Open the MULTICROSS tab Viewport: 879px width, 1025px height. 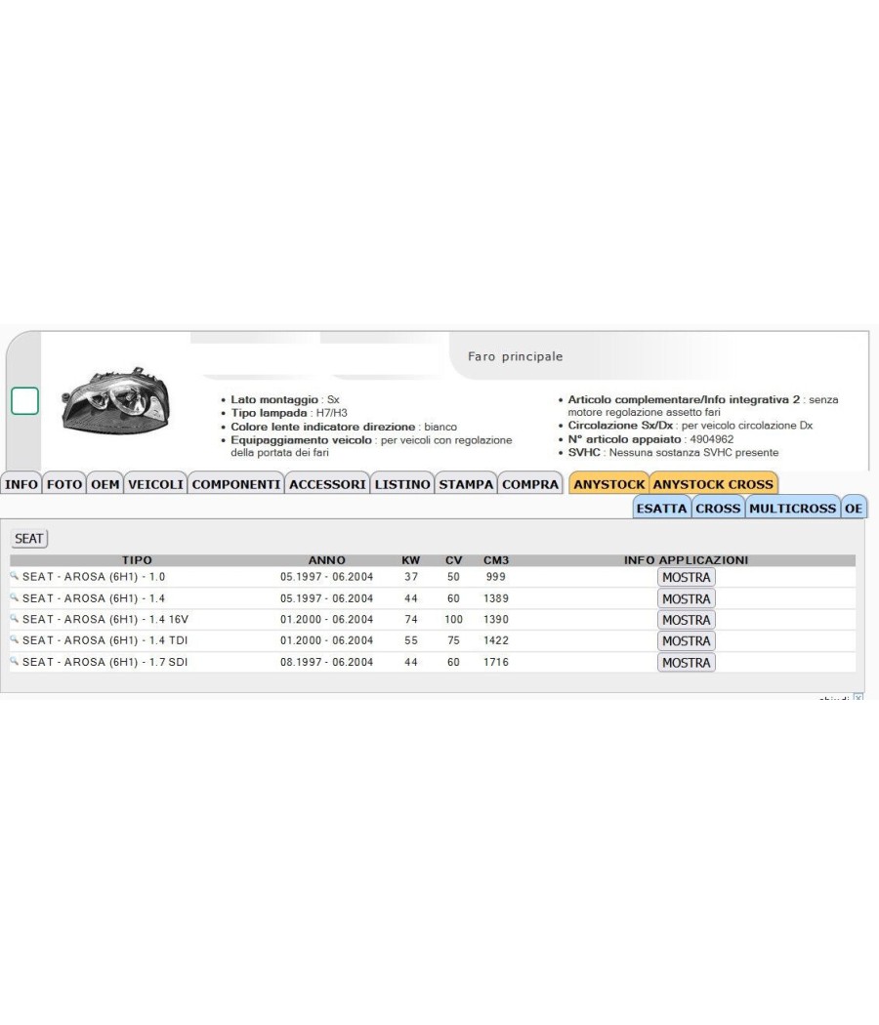click(792, 508)
